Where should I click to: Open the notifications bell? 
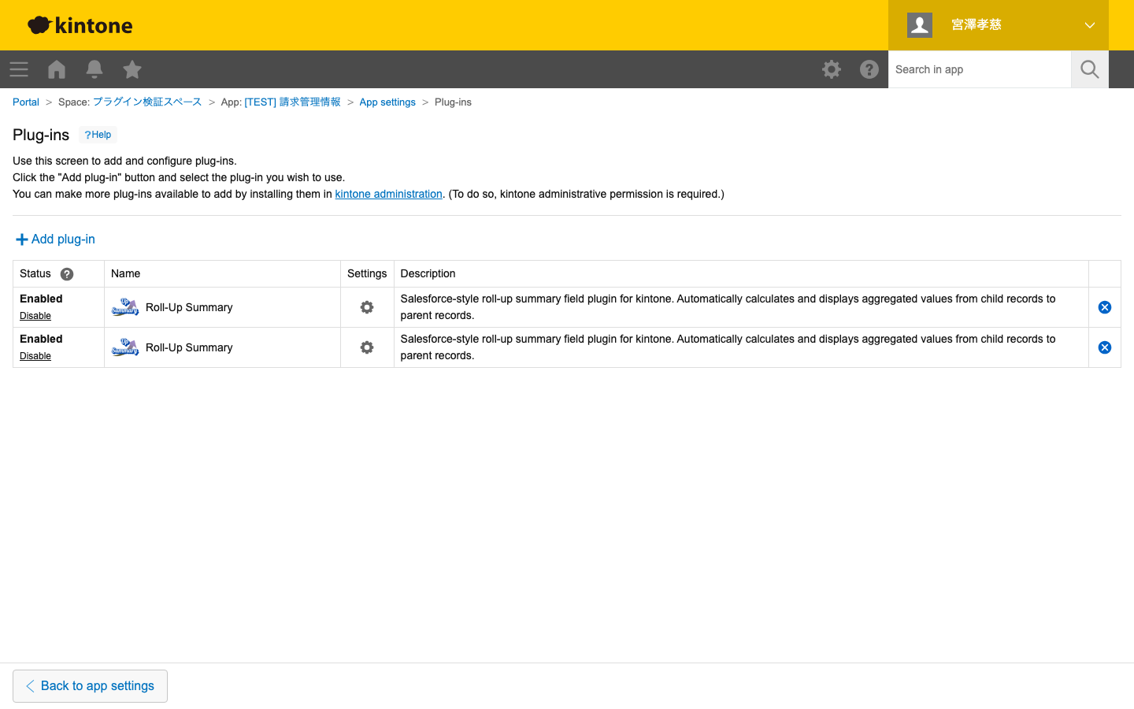[x=94, y=69]
